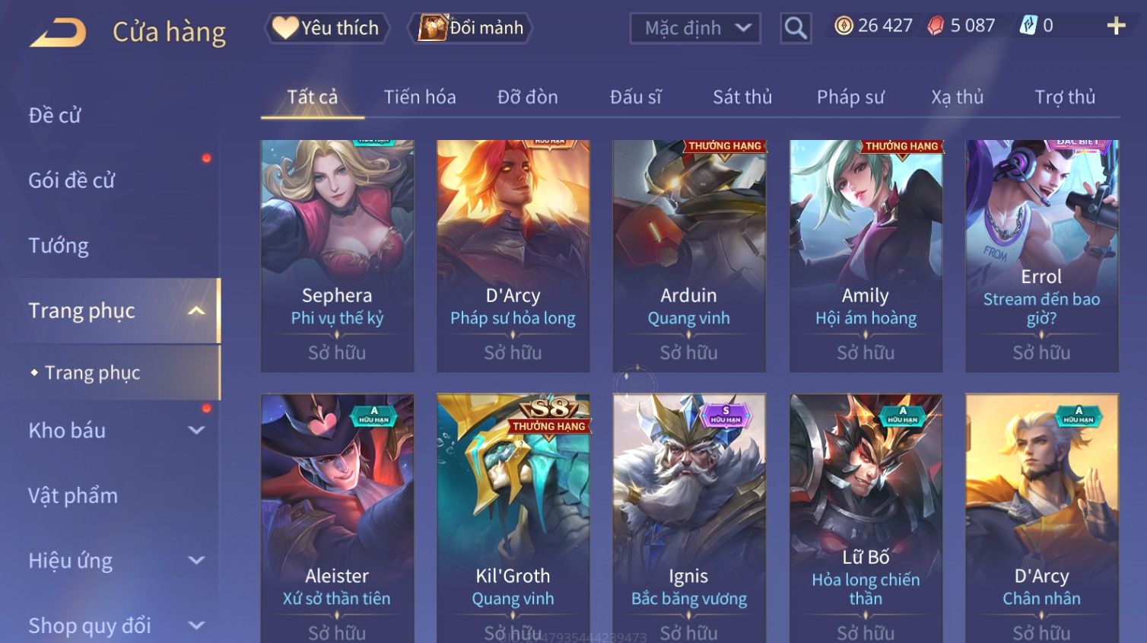1147x643 pixels.
Task: Switch to the Pháp sư tab
Action: pos(850,97)
